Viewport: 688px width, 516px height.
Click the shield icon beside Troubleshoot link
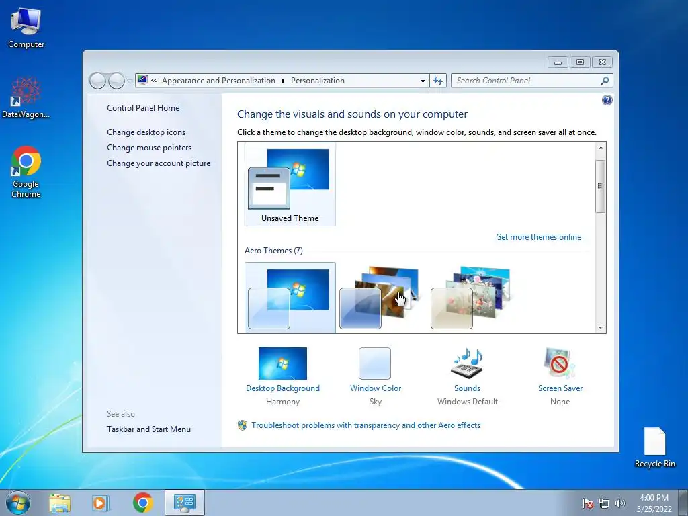(242, 425)
